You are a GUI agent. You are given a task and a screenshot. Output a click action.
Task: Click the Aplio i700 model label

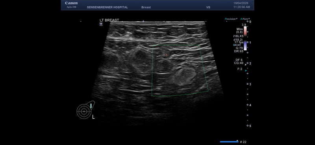(x=72, y=7)
